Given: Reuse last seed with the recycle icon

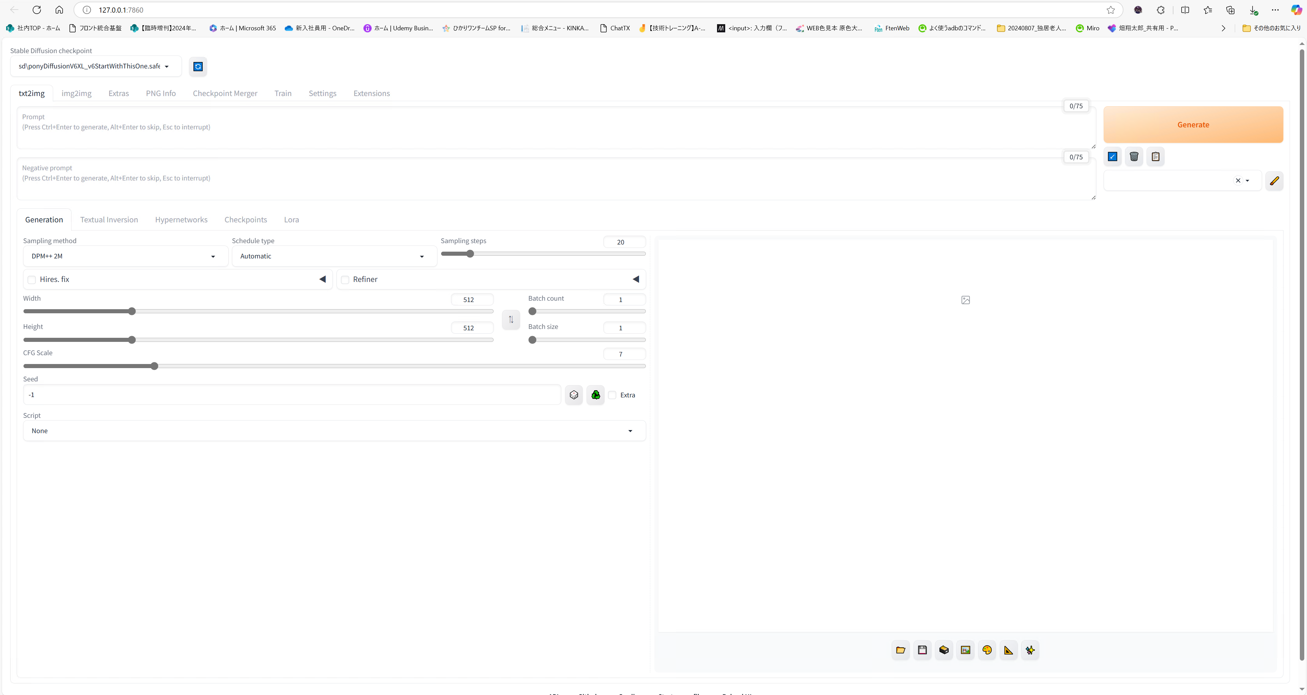Looking at the screenshot, I should point(595,395).
